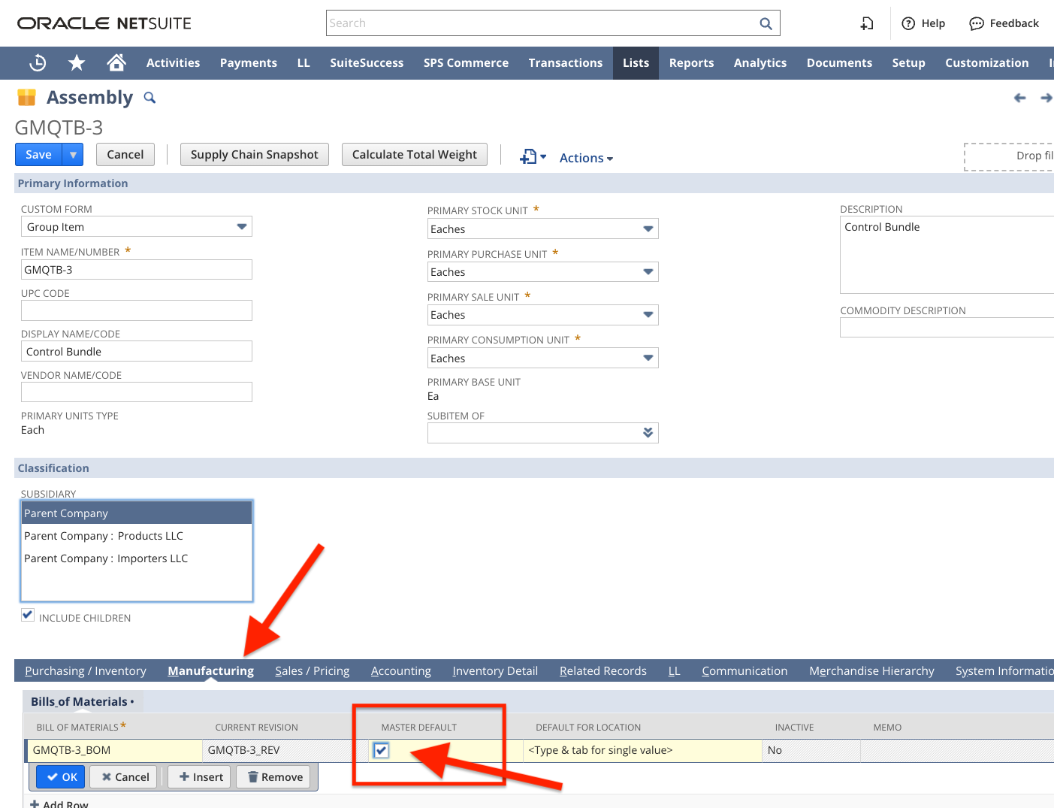Click the Description text area
This screenshot has height=808, width=1054.
(947, 255)
